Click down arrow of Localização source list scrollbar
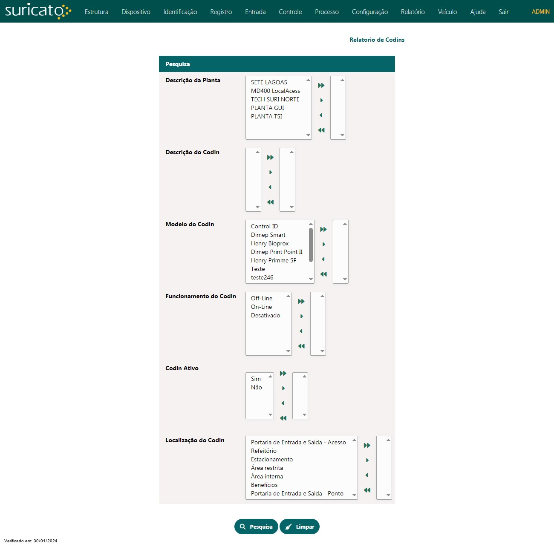This screenshot has width=554, height=547. point(354,495)
